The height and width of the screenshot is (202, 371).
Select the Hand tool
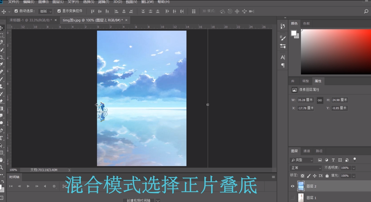(2, 160)
